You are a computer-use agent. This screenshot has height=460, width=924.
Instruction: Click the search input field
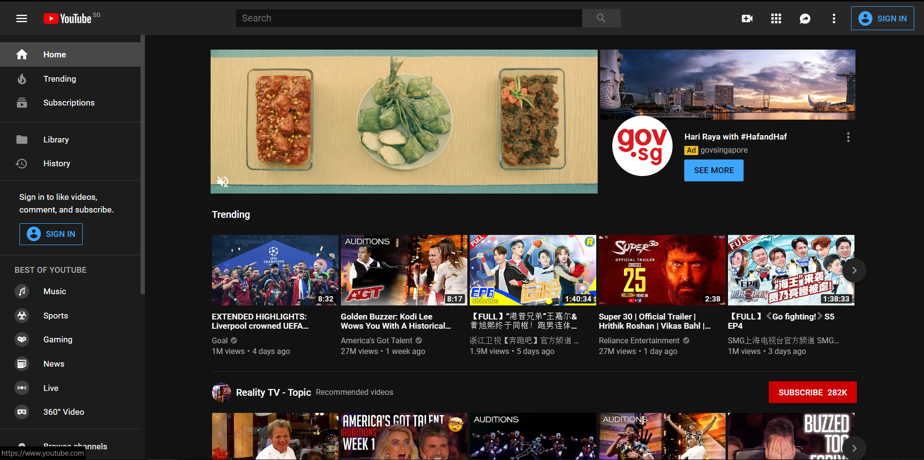(409, 18)
